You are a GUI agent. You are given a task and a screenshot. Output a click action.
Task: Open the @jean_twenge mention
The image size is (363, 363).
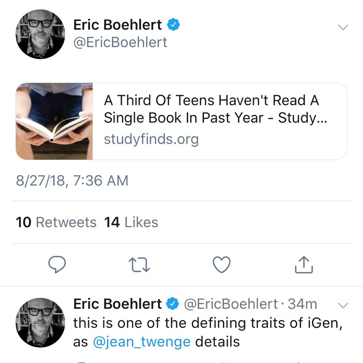[142, 342]
